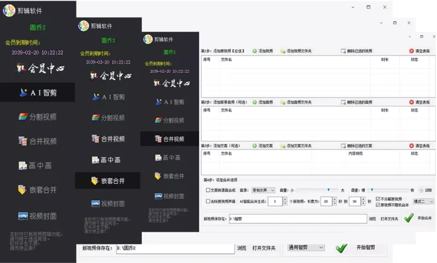Click the green checkmark 开始合并 icon
This screenshot has height=263, width=437.
tap(409, 218)
